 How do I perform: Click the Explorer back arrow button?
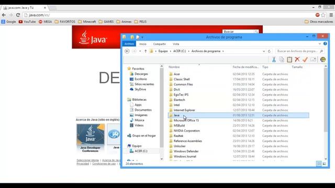tap(127, 51)
